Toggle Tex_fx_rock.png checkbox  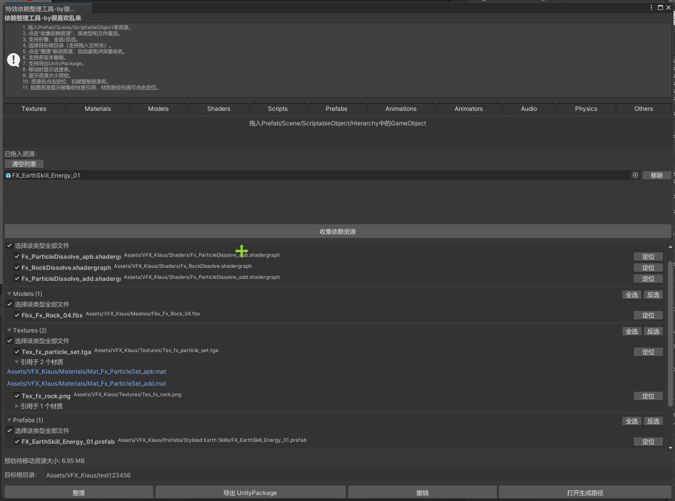17,396
